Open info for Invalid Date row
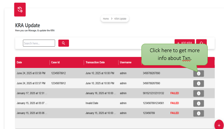 pos(199,103)
